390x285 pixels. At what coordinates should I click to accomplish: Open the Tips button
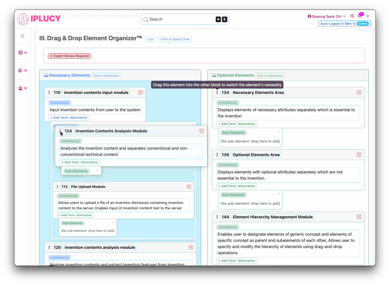coord(151,39)
